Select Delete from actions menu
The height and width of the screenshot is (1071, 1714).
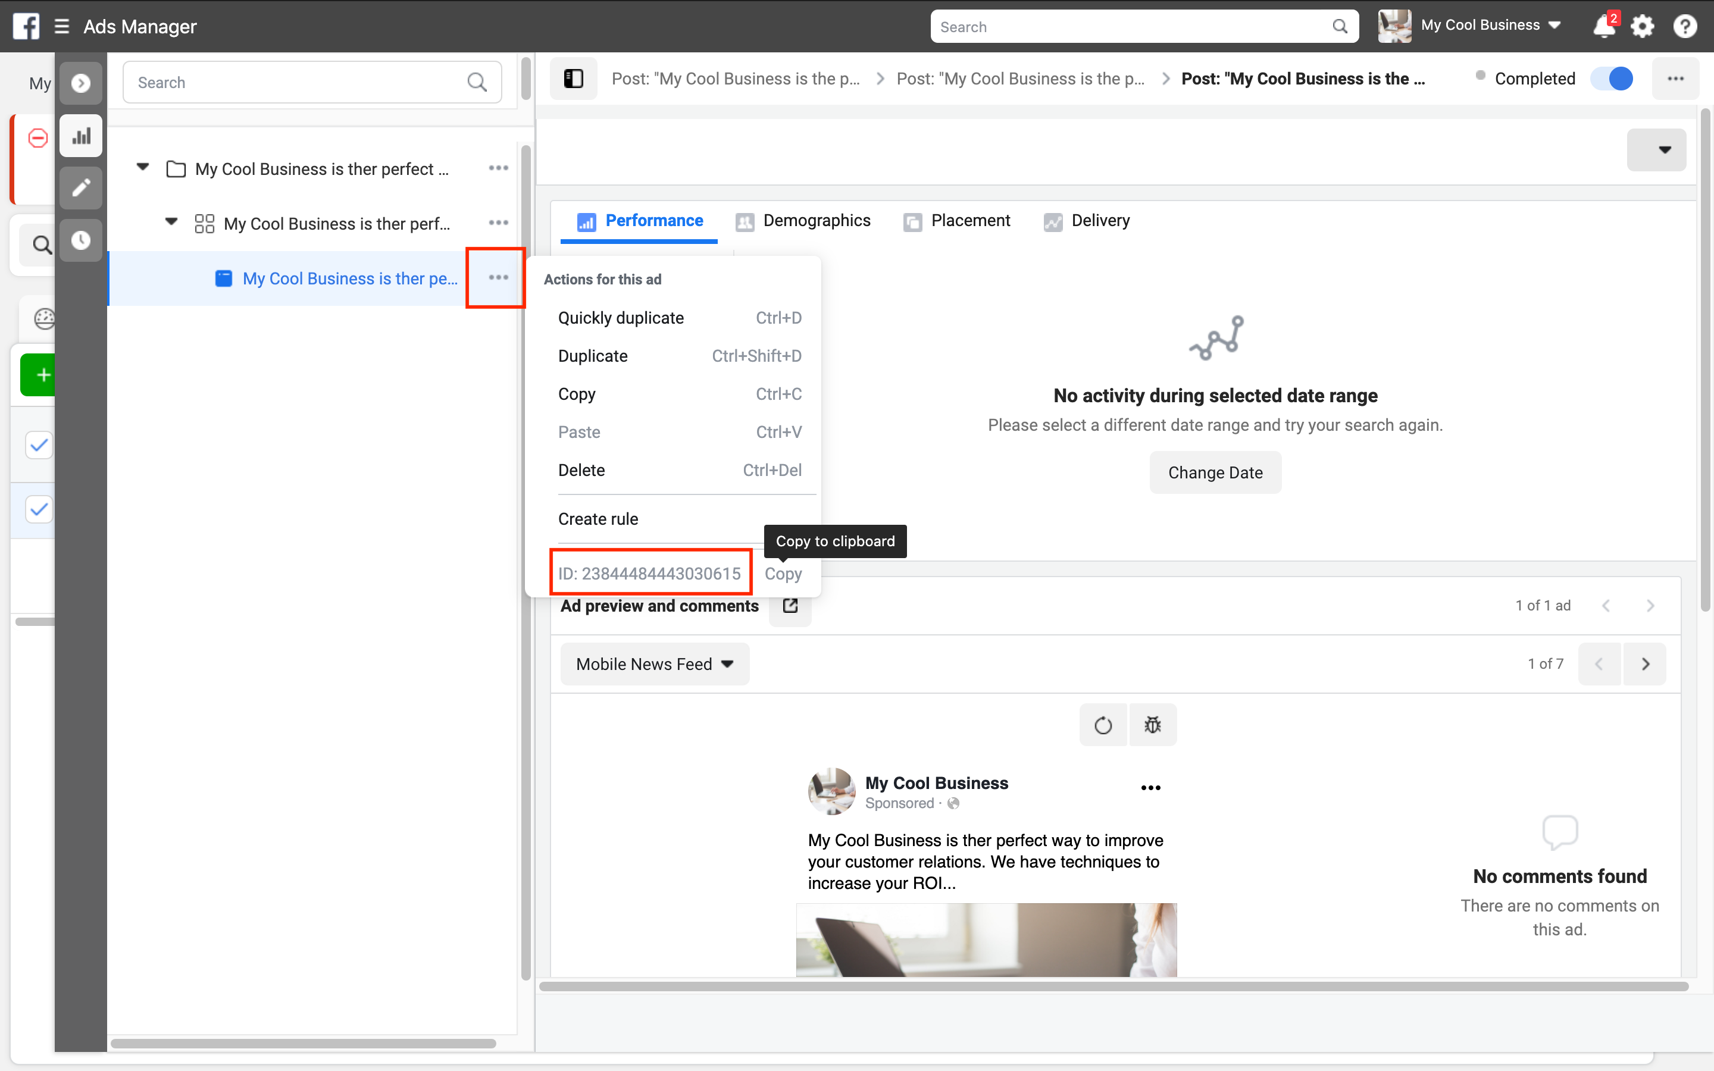tap(581, 470)
